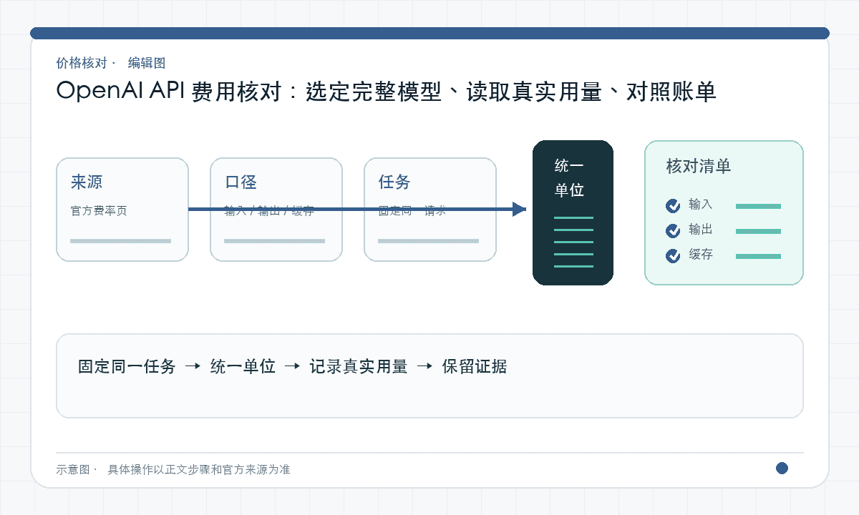
Task: Click the 官方费率页 text in 来源 card
Action: pyautogui.click(x=99, y=211)
